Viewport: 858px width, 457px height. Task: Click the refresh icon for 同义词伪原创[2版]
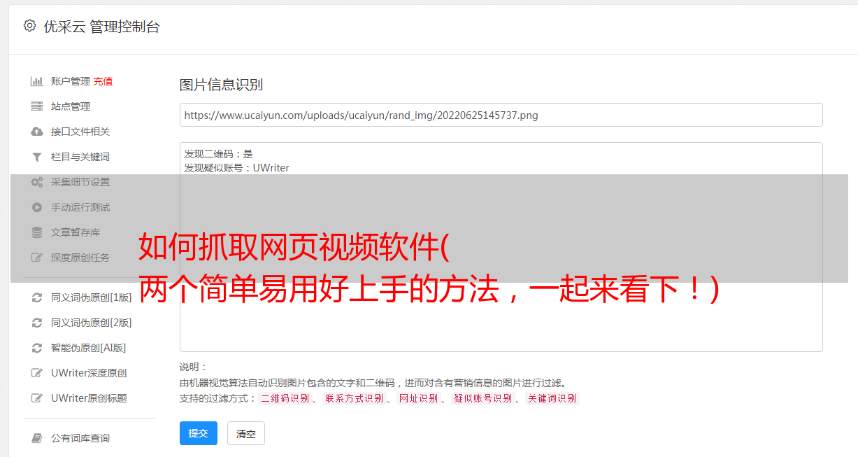37,323
